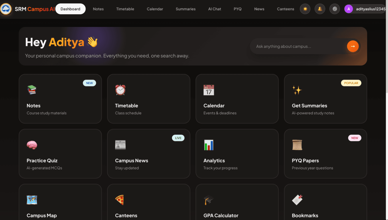Screen dimensions: 388x220
Task: Click the sparkles icon on Get Summaries
Action: click(x=297, y=90)
